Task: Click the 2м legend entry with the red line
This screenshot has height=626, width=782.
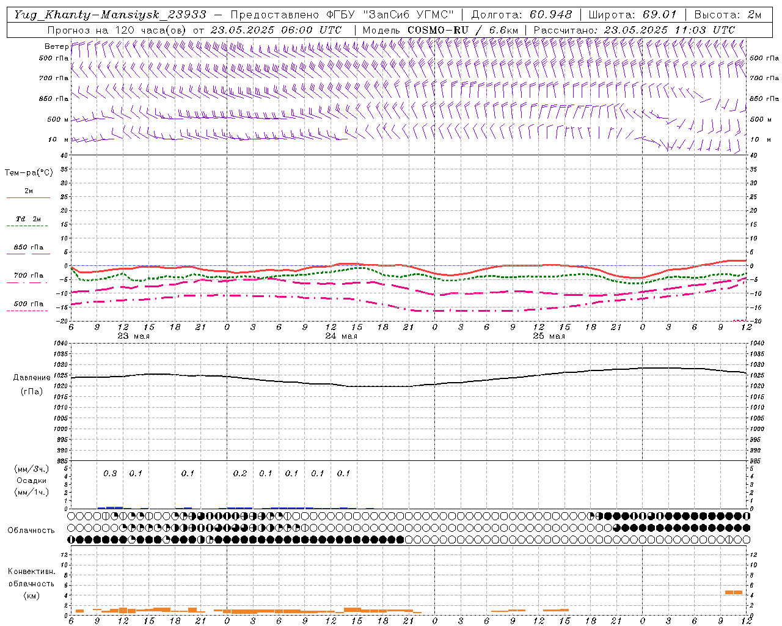Action: pyautogui.click(x=28, y=193)
